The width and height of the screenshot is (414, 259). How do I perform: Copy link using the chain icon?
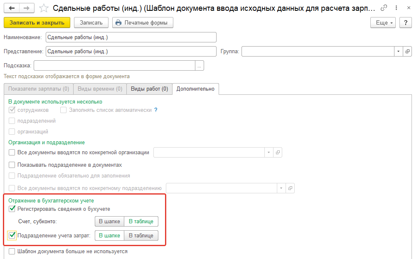pos(384,8)
